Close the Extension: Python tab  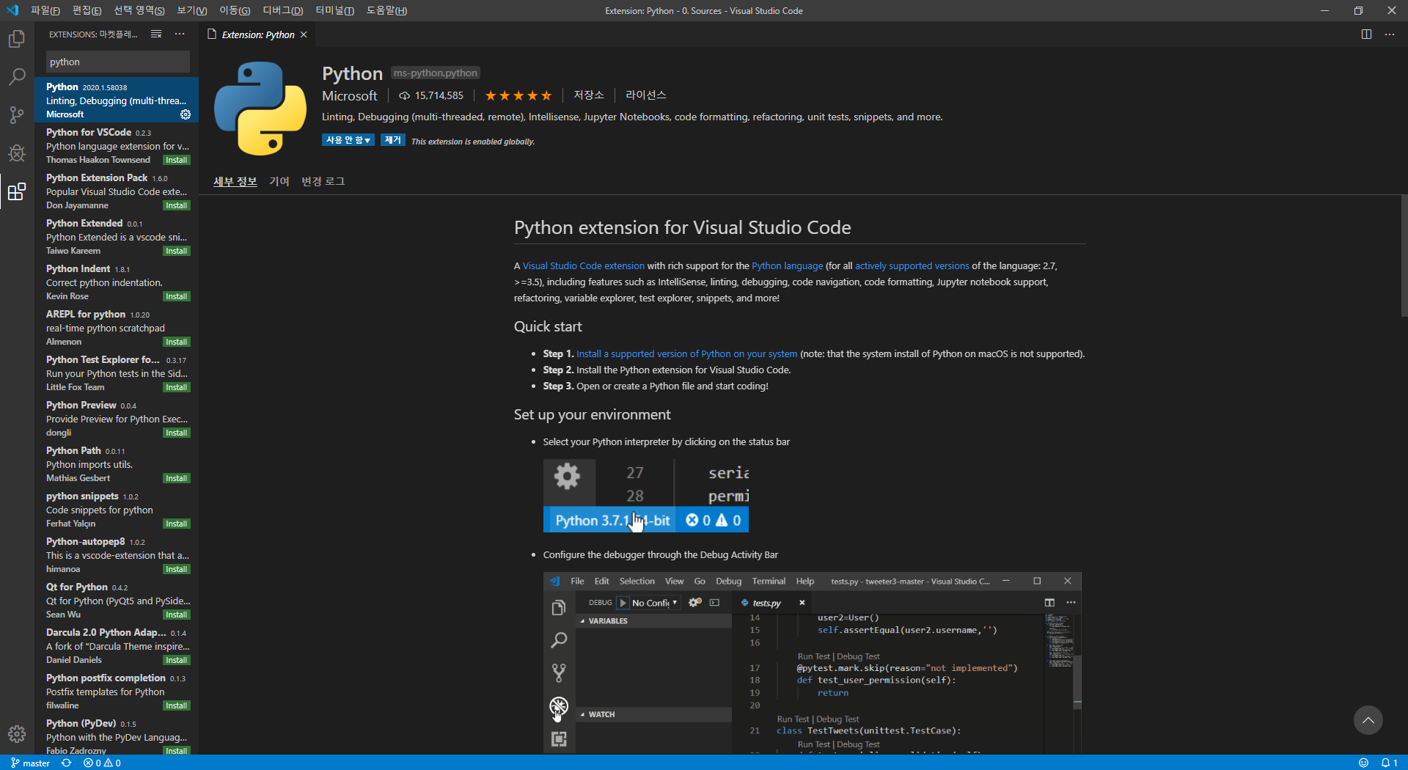click(304, 34)
